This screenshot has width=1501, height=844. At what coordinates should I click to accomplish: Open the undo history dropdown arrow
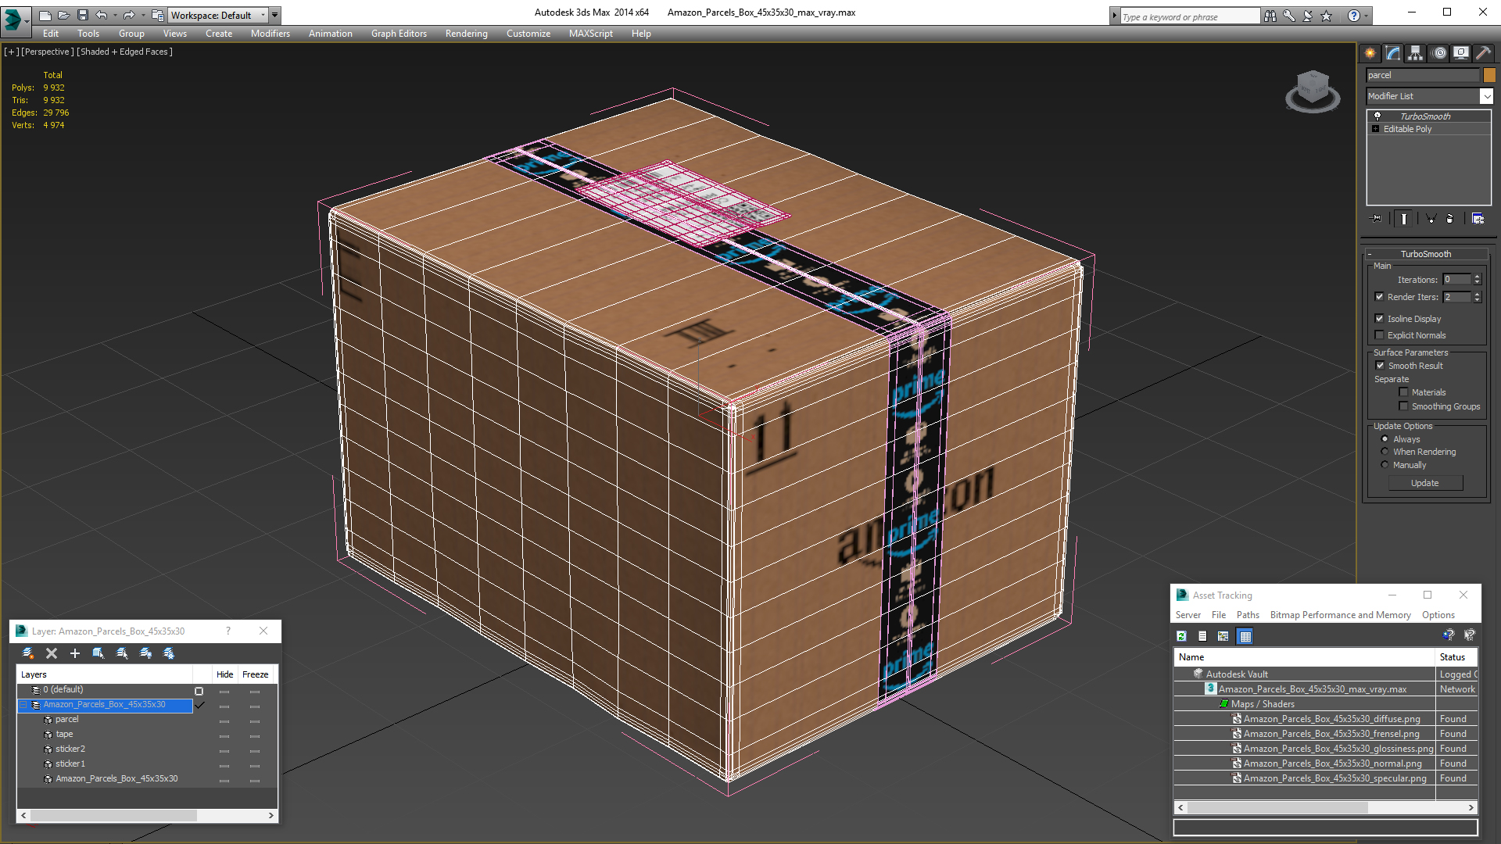pos(114,15)
